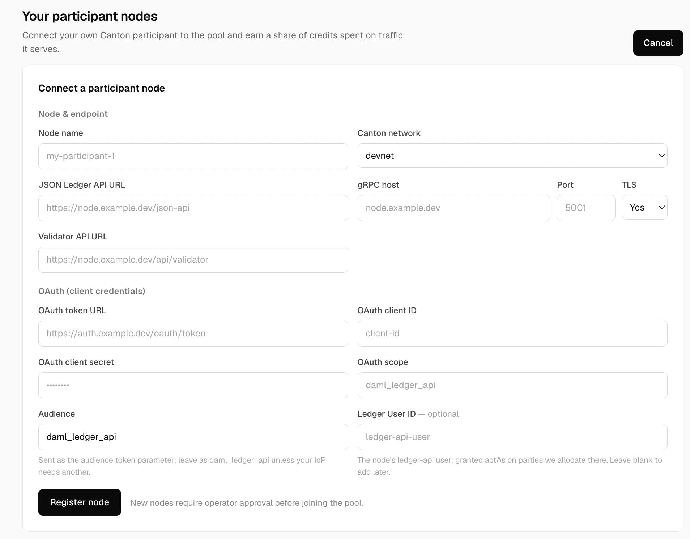This screenshot has width=690, height=539.
Task: Click into the Audience field
Action: tap(193, 437)
